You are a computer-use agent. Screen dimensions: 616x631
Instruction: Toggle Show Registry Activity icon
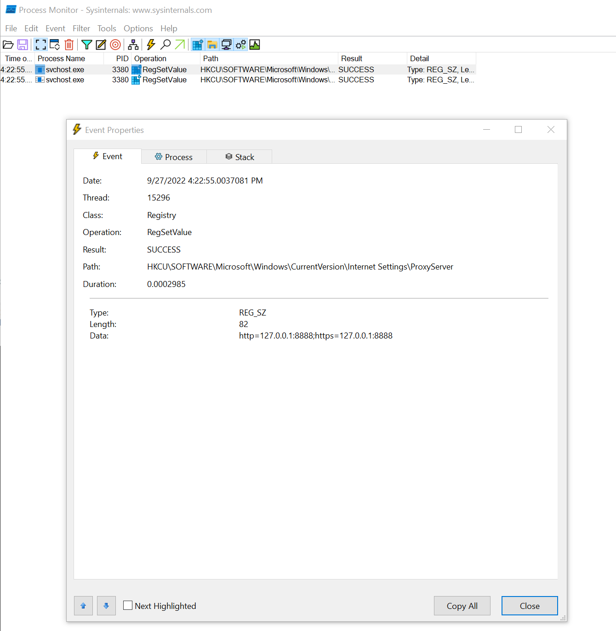[x=198, y=45]
